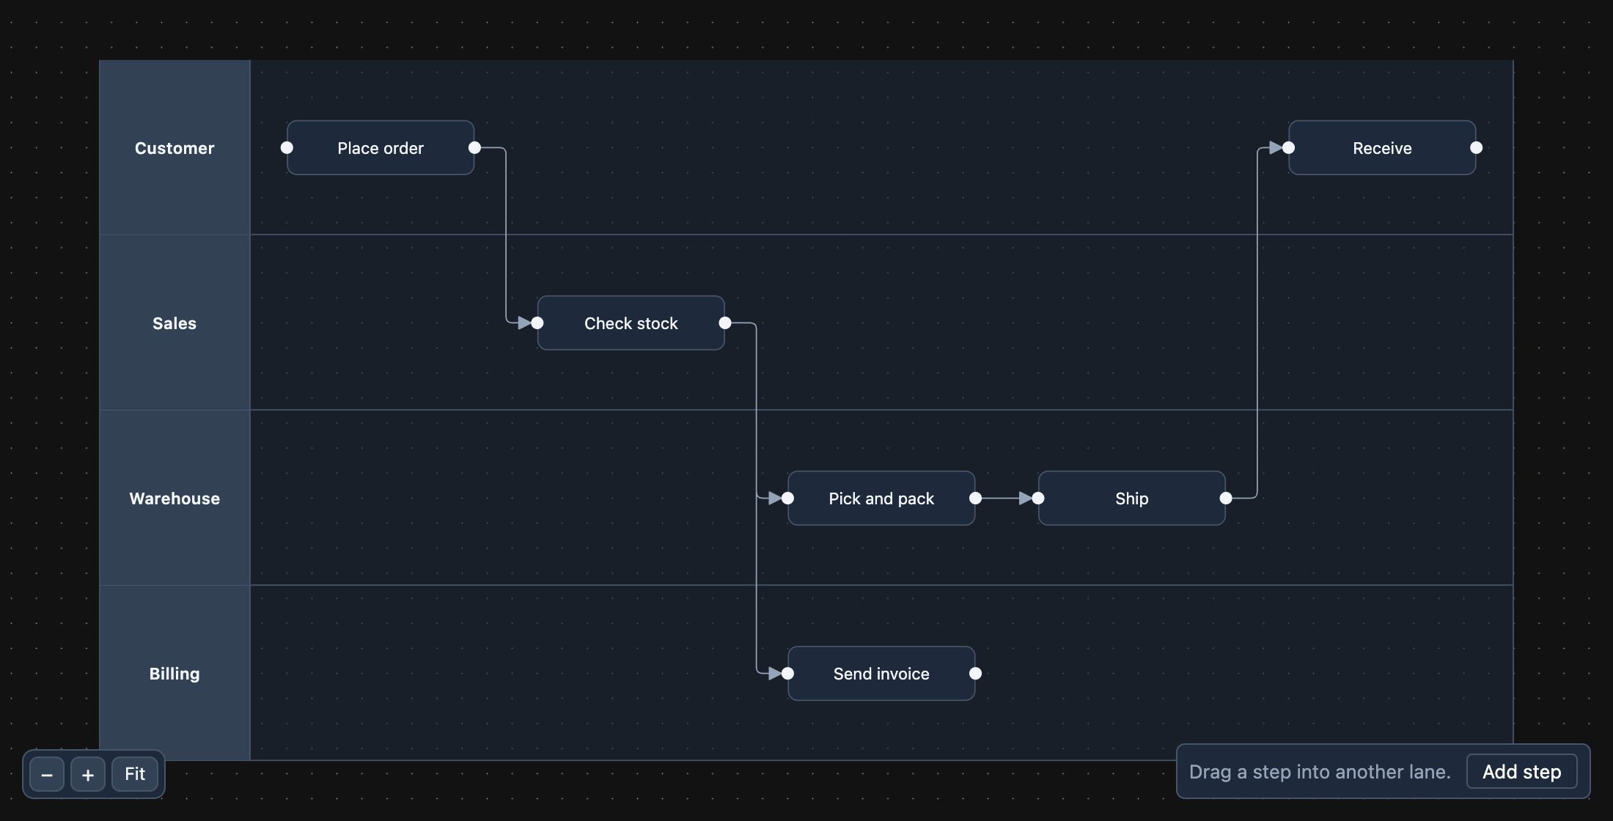Viewport: 1613px width, 821px height.
Task: Click the Warehouse lane header
Action: click(x=174, y=498)
